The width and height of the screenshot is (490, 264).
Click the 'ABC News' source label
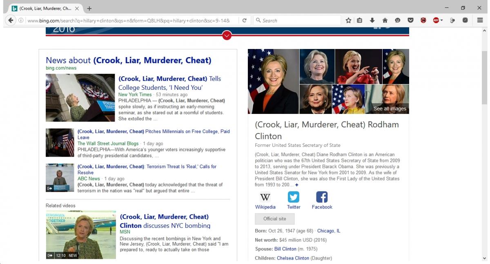coord(89,179)
